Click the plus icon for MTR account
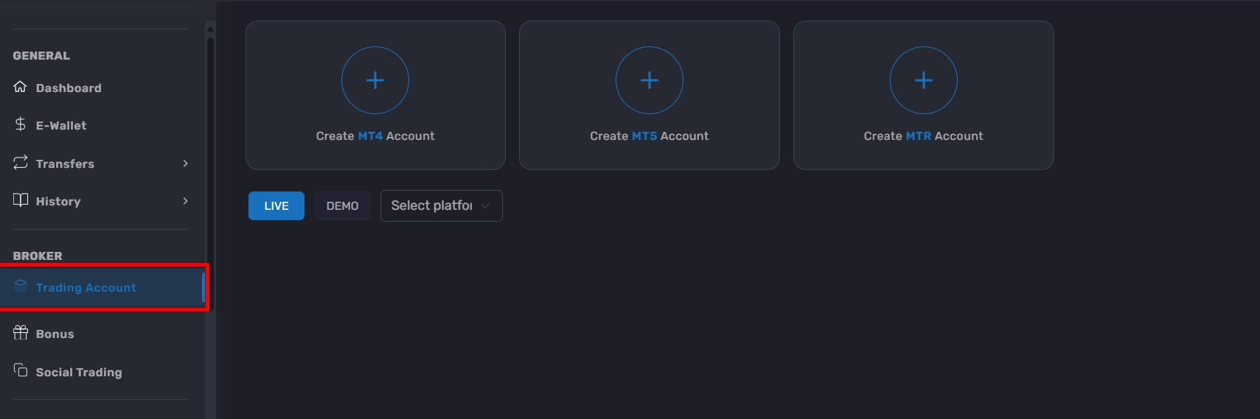Screen dimensions: 1260x419 (x=924, y=80)
